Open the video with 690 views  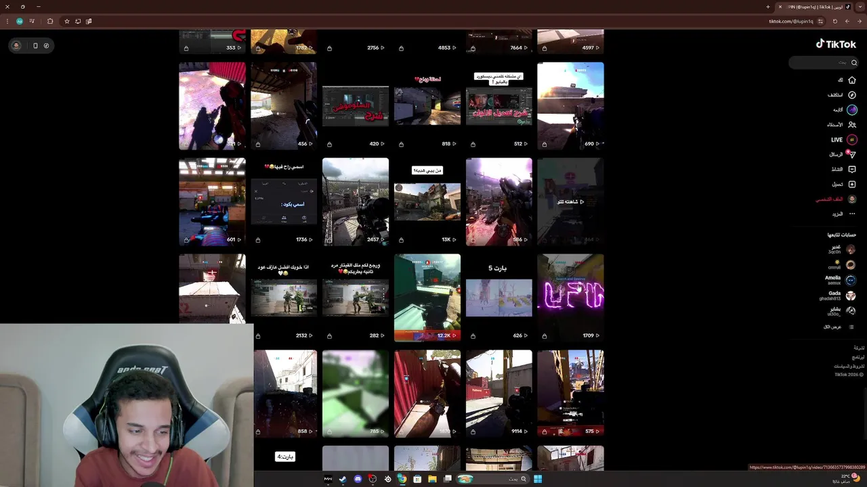pos(570,106)
